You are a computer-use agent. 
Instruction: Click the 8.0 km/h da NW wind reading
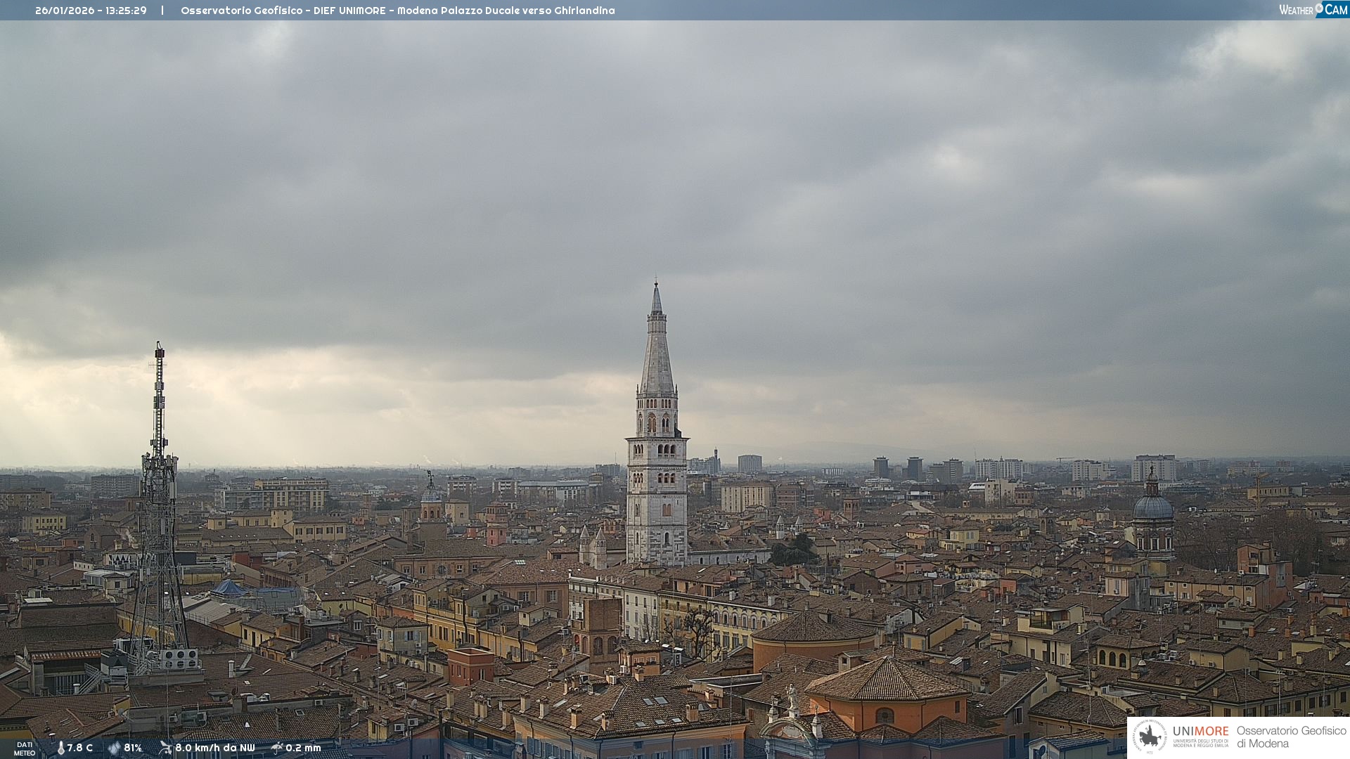click(x=214, y=748)
